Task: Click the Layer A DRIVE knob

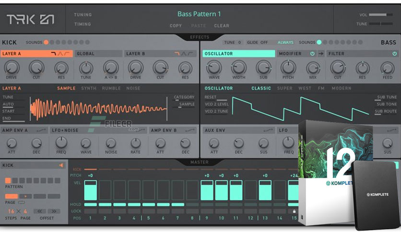Action: tap(12, 68)
